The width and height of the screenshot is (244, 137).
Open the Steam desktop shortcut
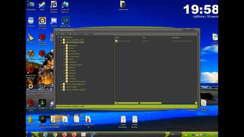coord(42,6)
